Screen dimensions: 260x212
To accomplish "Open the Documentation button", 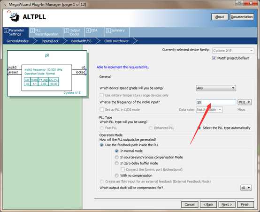I will pyautogui.click(x=242, y=17).
